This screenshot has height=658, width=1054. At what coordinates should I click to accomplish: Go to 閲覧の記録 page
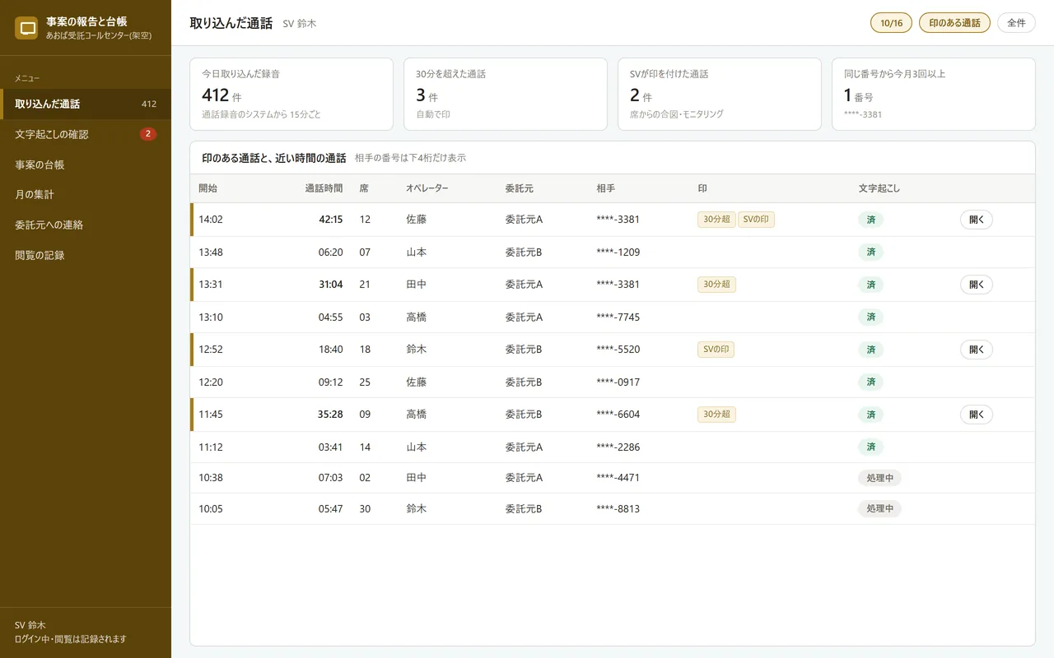pos(86,255)
